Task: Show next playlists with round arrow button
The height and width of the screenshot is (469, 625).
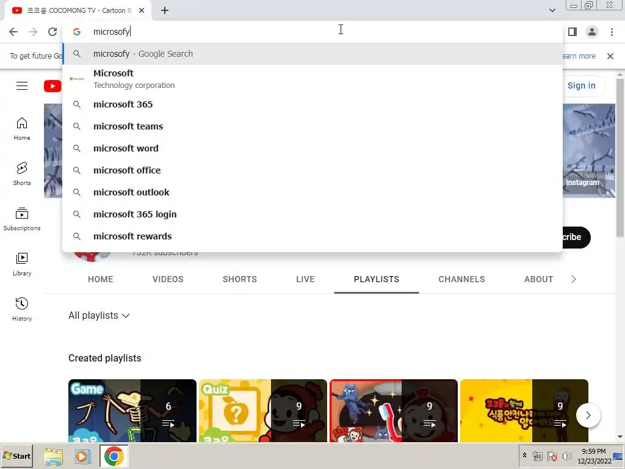Action: click(x=588, y=415)
